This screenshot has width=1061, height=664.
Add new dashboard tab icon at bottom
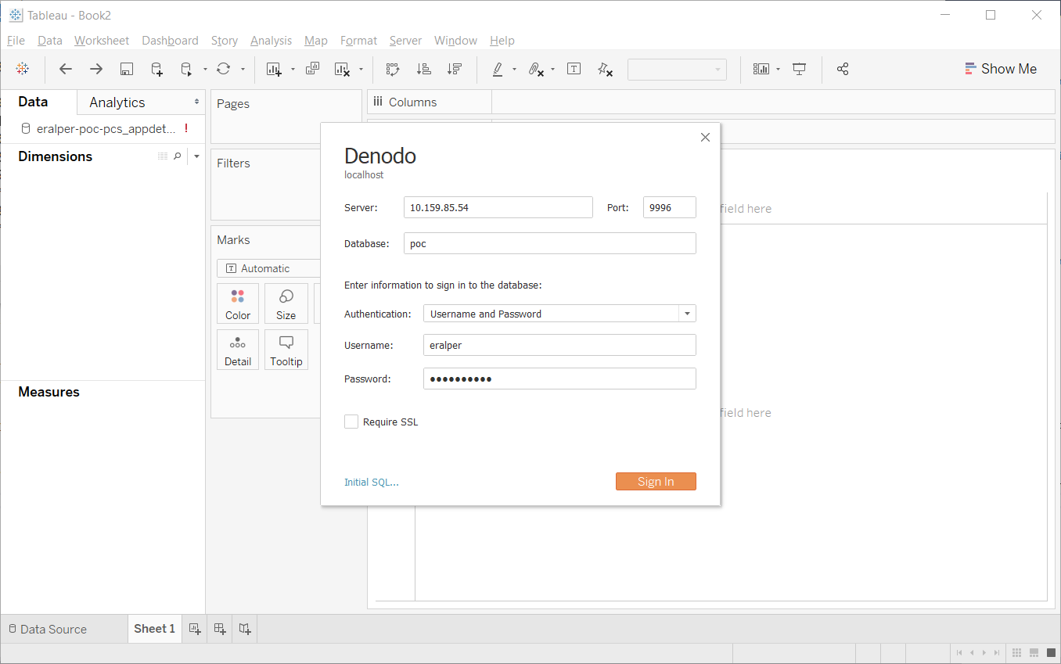pos(220,629)
